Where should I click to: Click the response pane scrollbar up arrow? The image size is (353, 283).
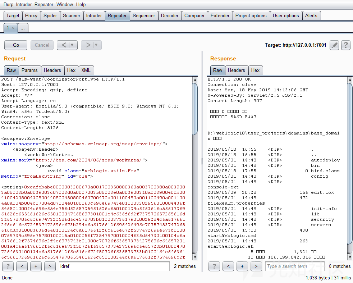coord(350,79)
